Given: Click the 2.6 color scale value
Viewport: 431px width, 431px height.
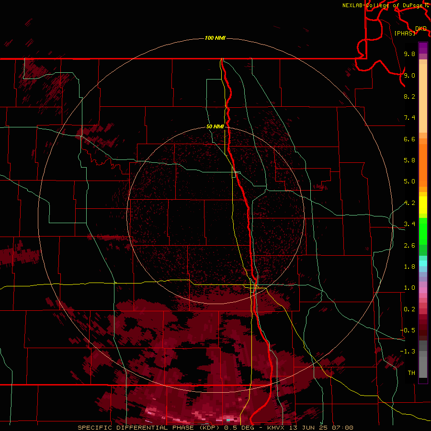Looking at the screenshot, I should click(x=409, y=246).
